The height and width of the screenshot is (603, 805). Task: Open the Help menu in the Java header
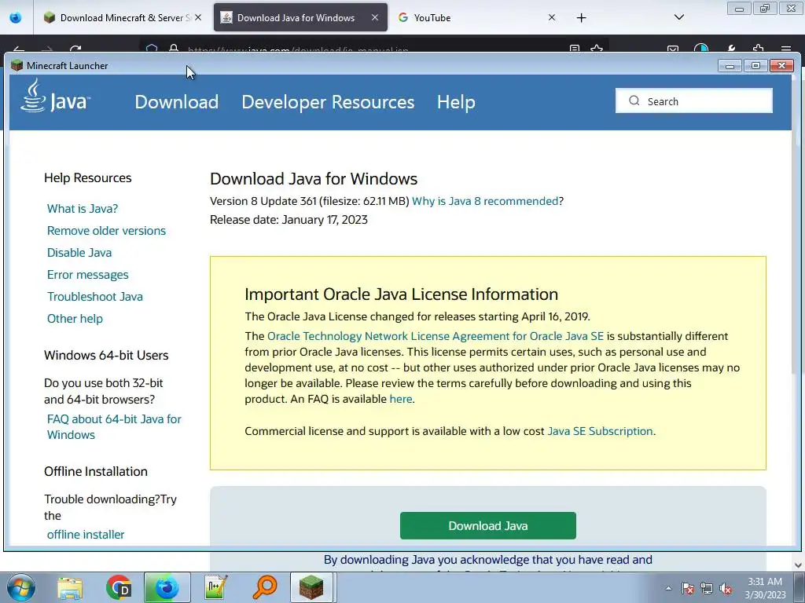456,102
